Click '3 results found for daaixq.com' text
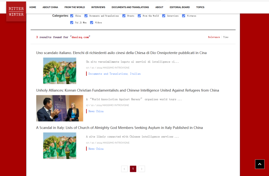 [63, 37]
